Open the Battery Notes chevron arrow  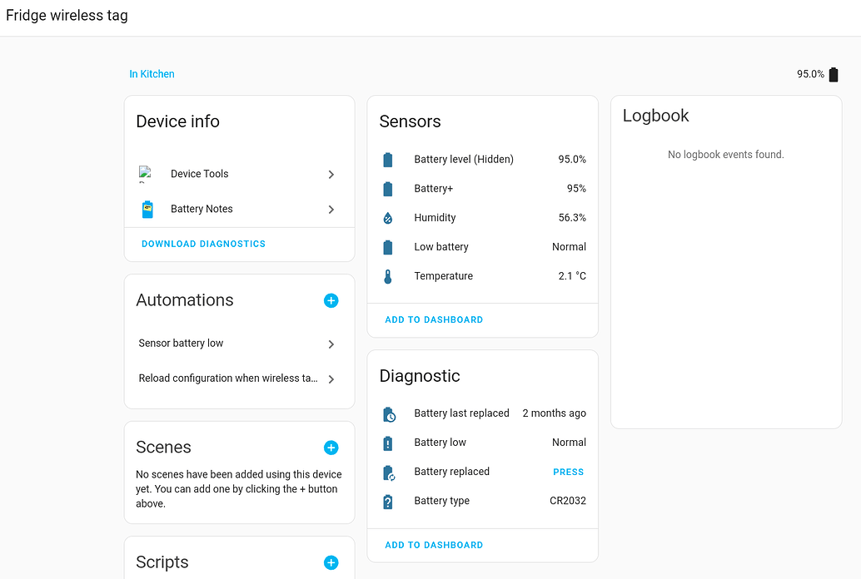click(x=331, y=210)
